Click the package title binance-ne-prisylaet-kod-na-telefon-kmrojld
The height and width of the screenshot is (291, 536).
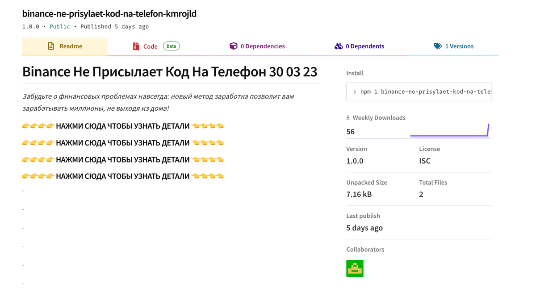click(109, 14)
